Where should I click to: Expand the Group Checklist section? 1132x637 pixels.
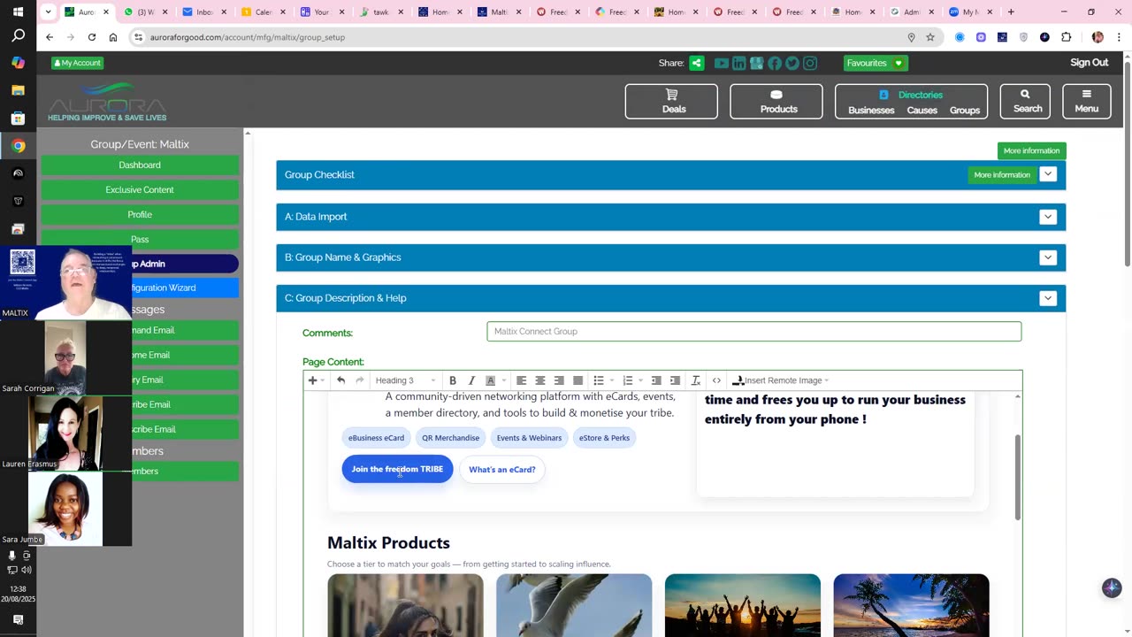pyautogui.click(x=1048, y=174)
